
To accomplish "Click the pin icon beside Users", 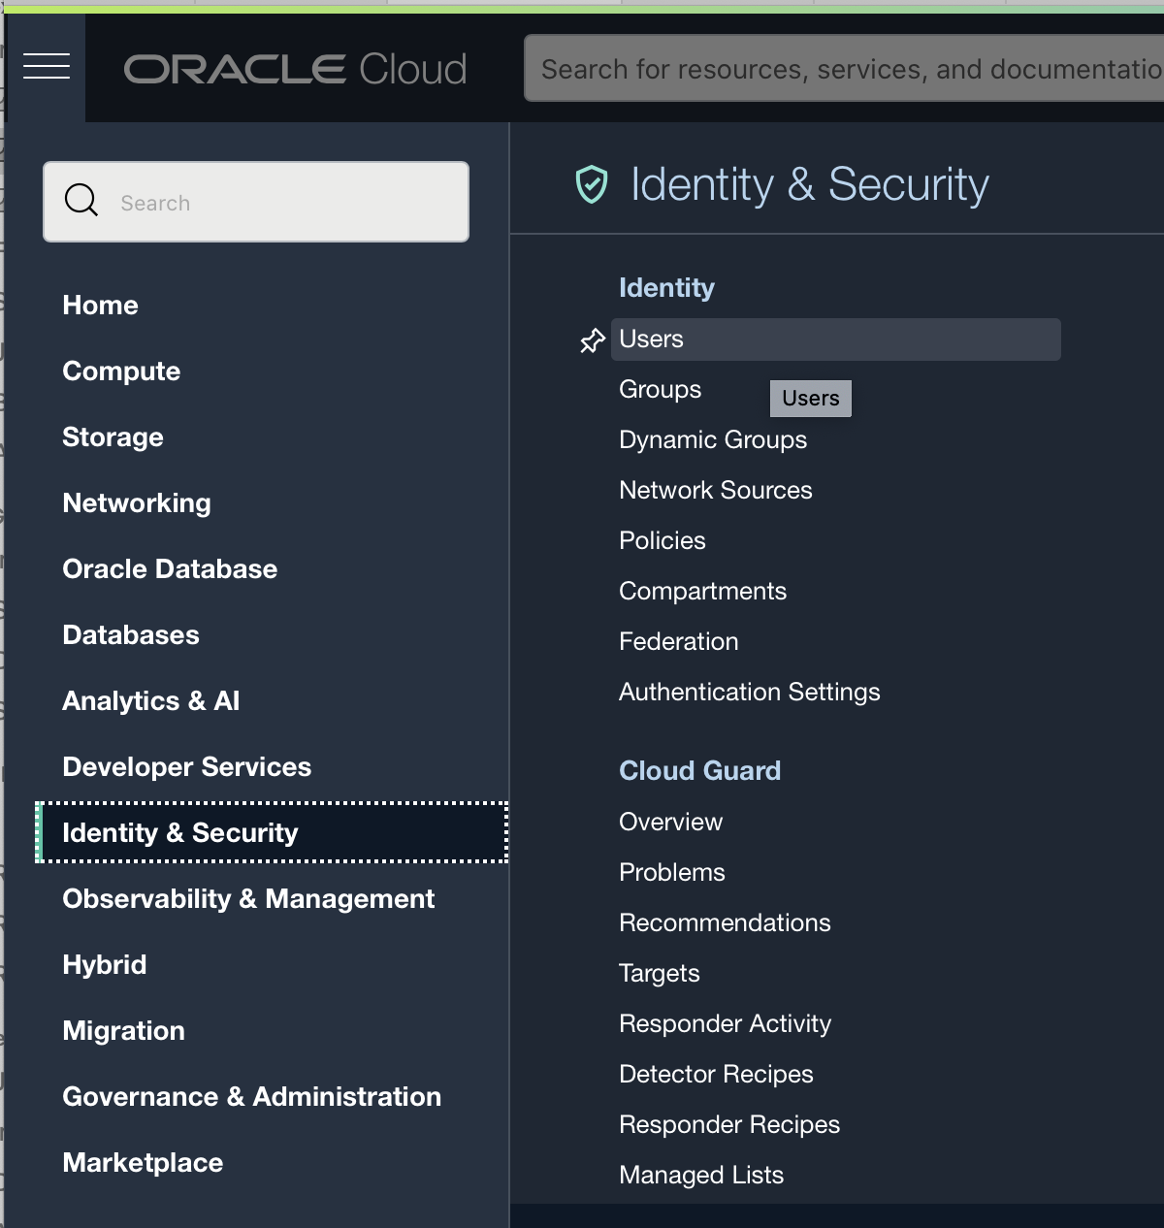I will click(592, 340).
